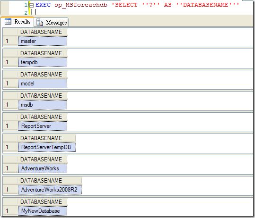The image size is (255, 218).
Task: Select the tempdb result cell
Action: tap(43, 62)
